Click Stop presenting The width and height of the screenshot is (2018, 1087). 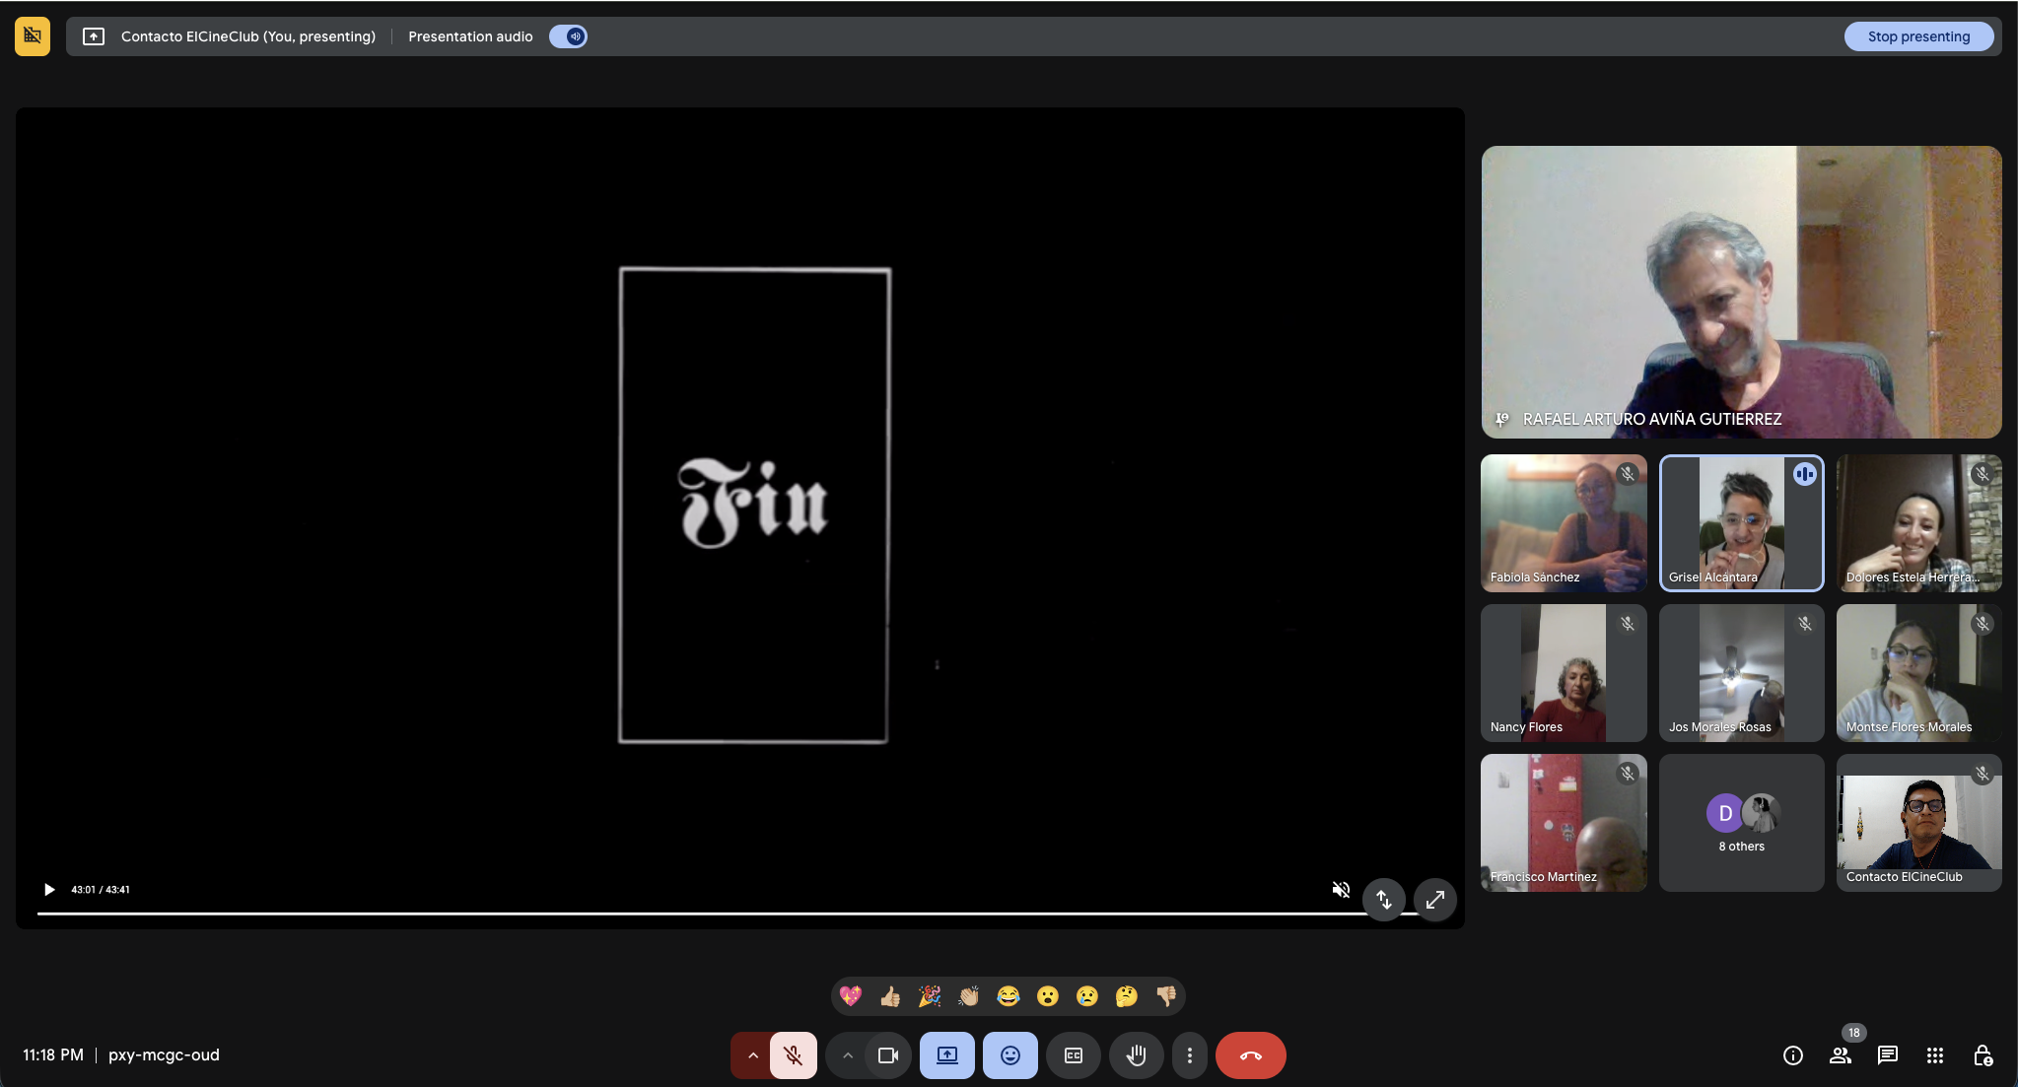point(1917,35)
